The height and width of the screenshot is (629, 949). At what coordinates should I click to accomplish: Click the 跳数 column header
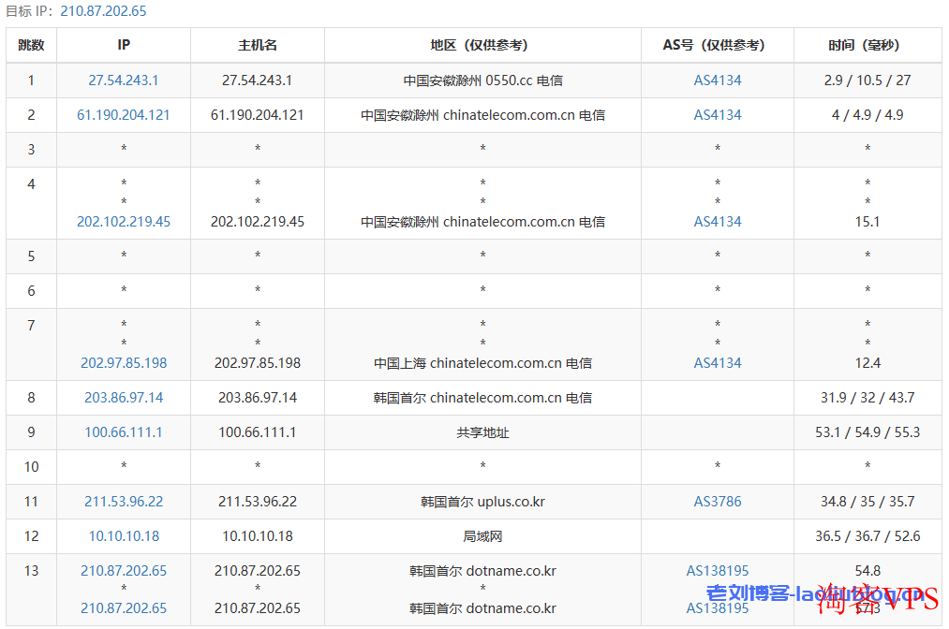click(32, 45)
